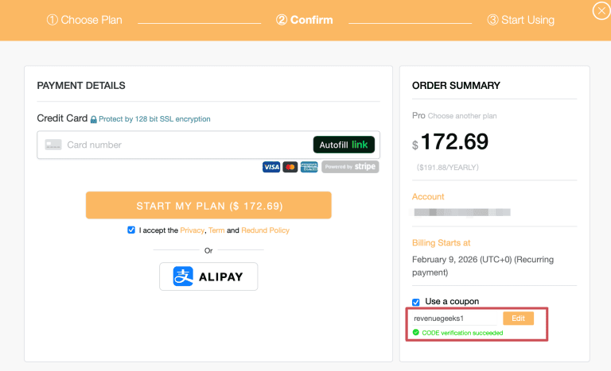Click the green verification success checkmark
Viewport: 611px width, 371px height.
click(416, 333)
